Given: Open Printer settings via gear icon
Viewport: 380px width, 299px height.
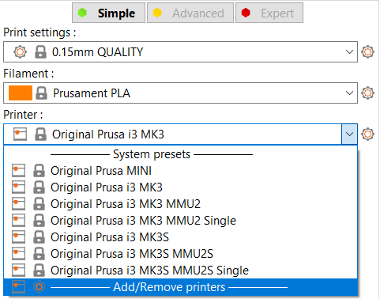Looking at the screenshot, I should click(367, 134).
